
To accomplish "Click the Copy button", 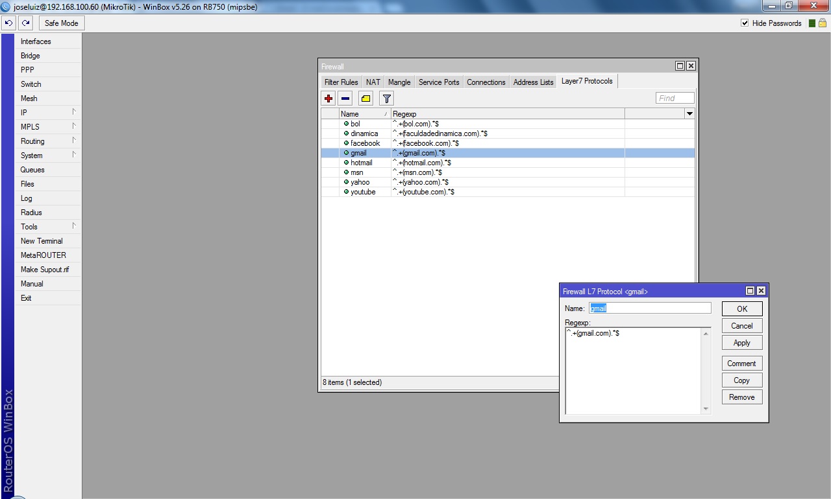I will tap(742, 380).
